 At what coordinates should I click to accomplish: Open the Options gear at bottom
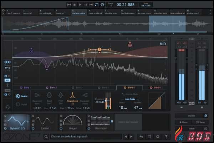pos(158,137)
